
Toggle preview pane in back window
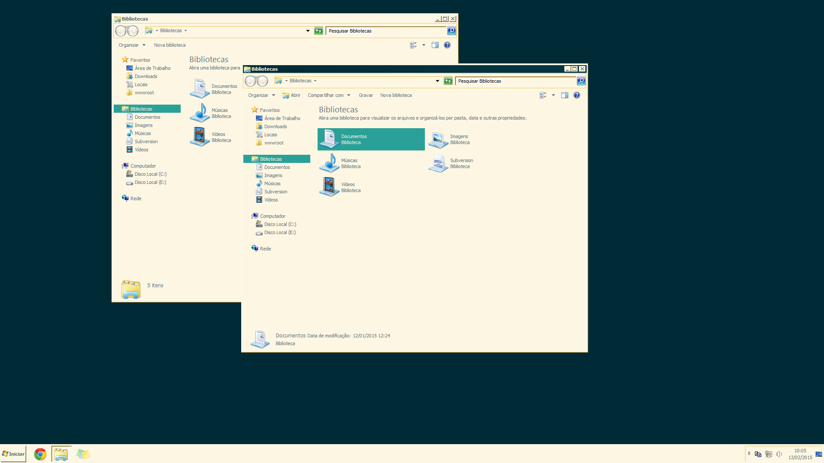pos(435,45)
